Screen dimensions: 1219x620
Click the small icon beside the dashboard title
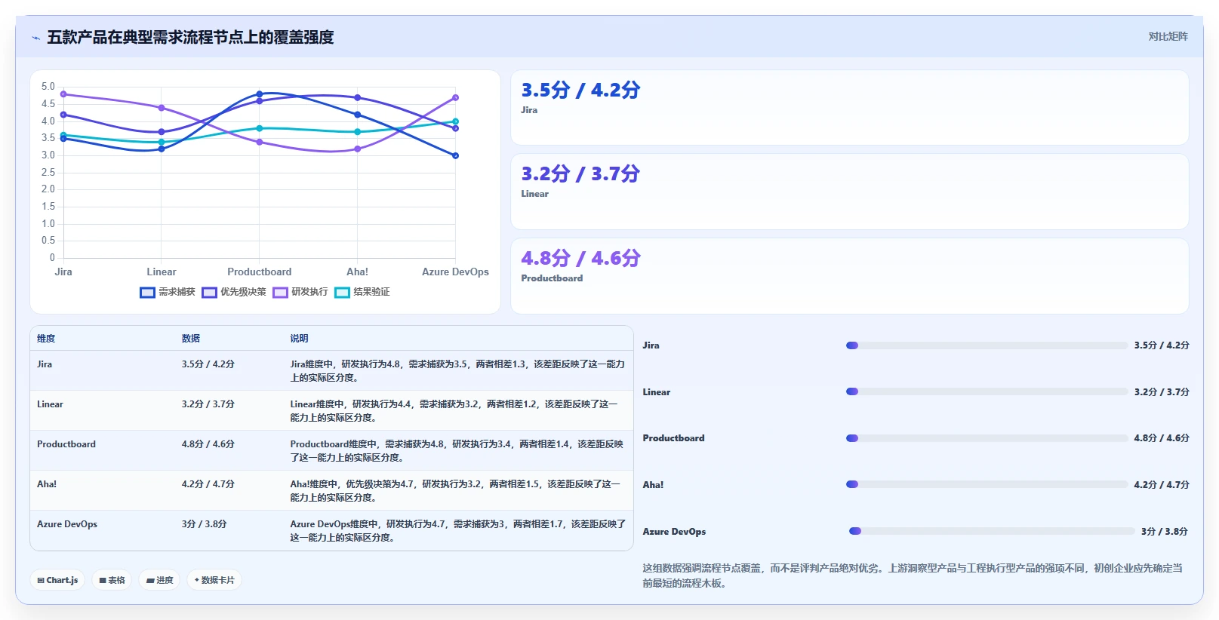pos(35,38)
